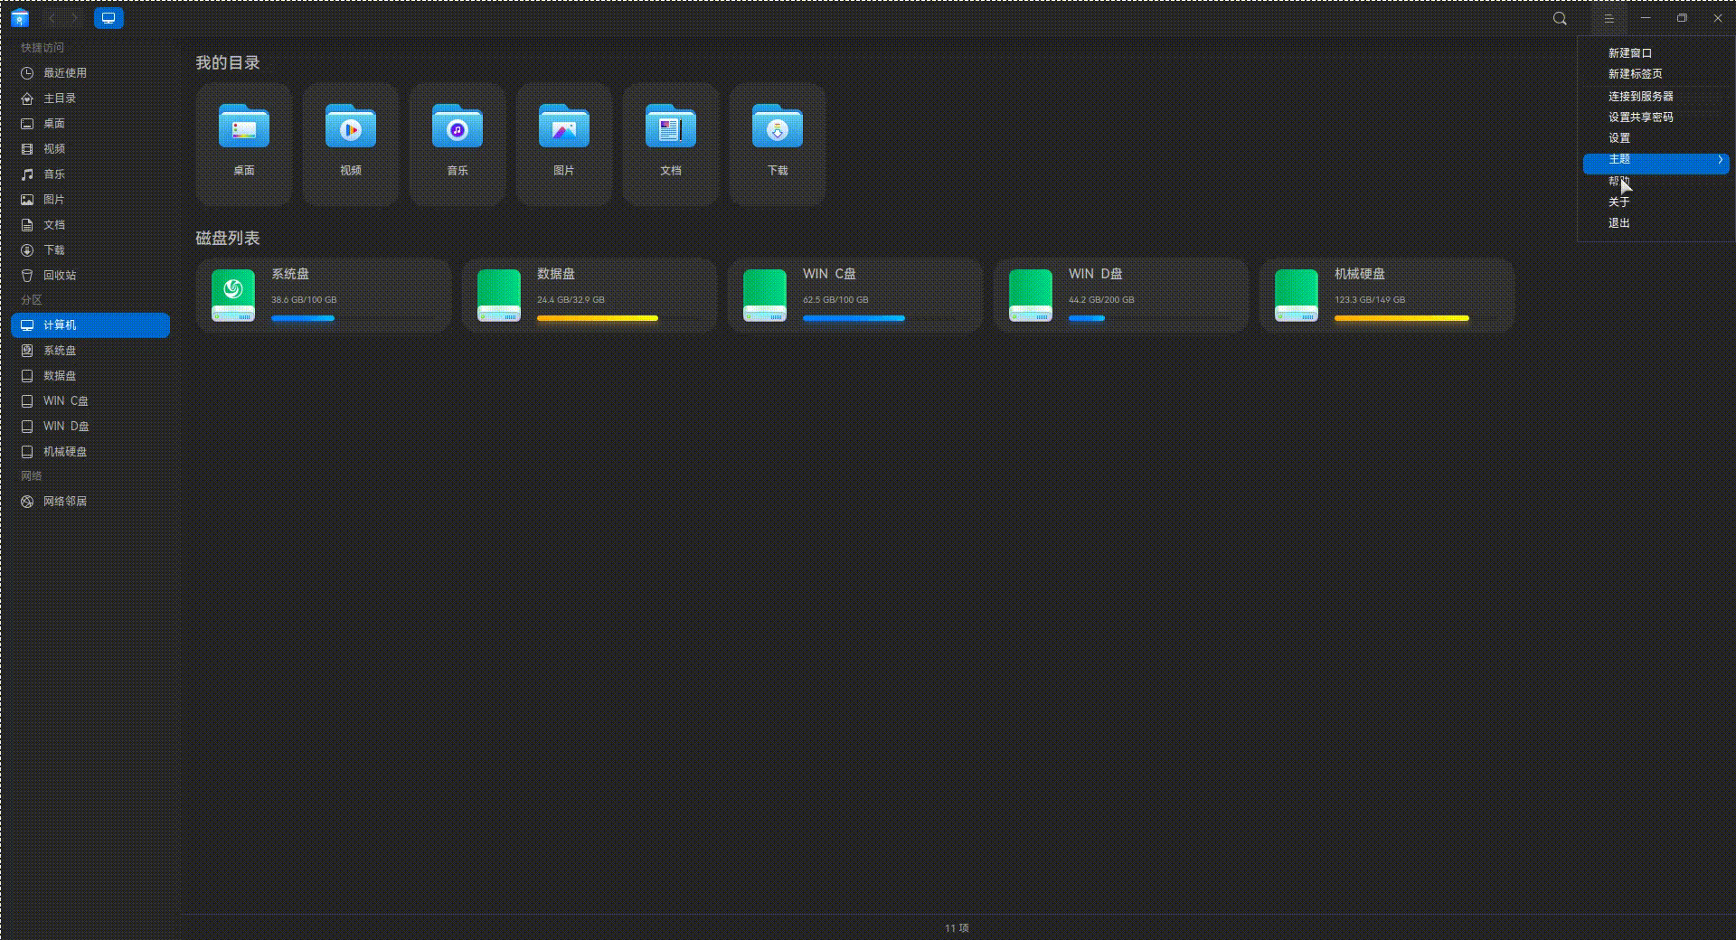Select 图片 in the sidebar
The image size is (1736, 940).
(90, 200)
